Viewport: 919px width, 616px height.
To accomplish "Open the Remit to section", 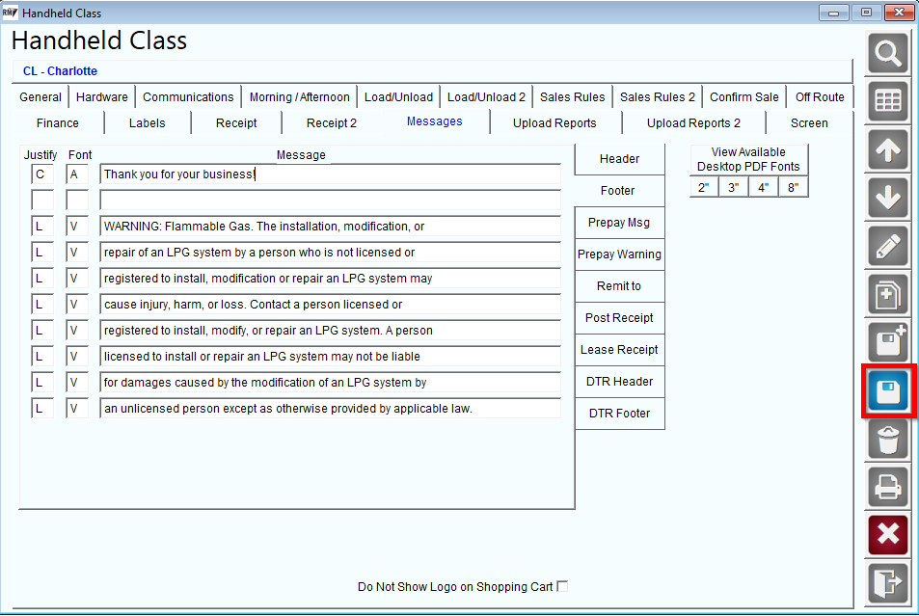I will 619,286.
